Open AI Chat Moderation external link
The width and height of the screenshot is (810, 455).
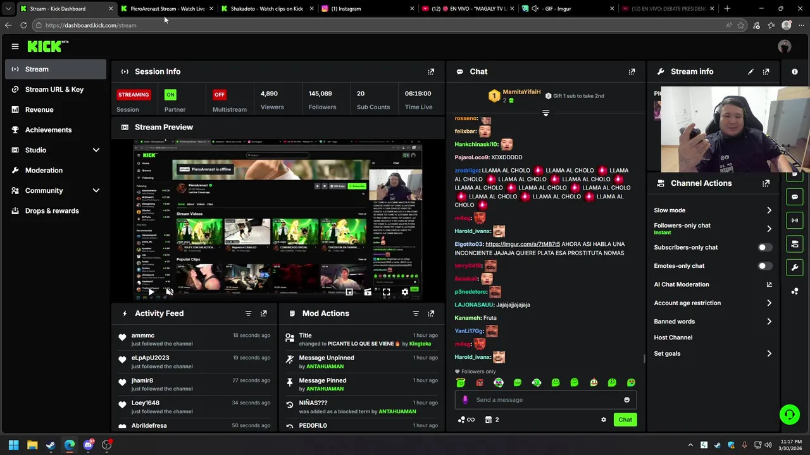pyautogui.click(x=769, y=284)
